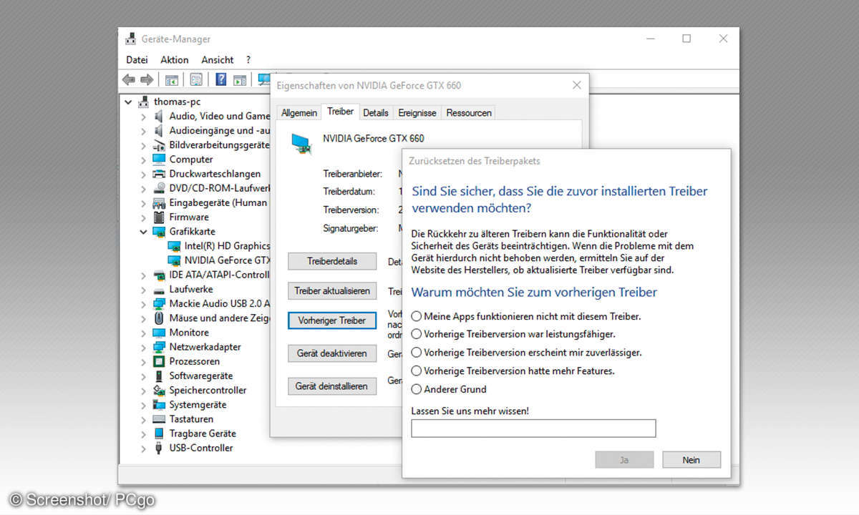Select the 'Anderer Grund' radio button

[x=417, y=390]
